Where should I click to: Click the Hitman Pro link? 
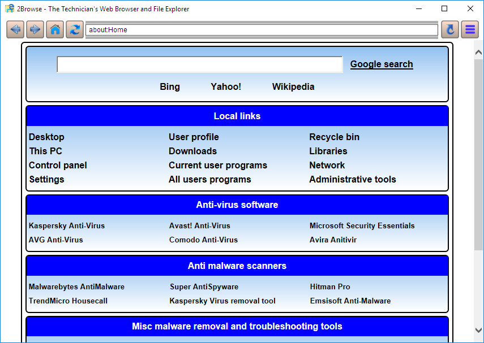330,286
